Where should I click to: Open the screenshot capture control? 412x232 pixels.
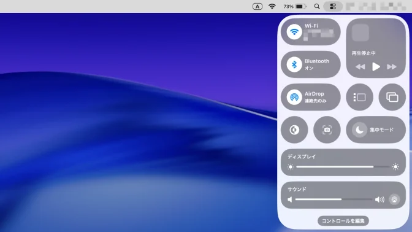327,130
